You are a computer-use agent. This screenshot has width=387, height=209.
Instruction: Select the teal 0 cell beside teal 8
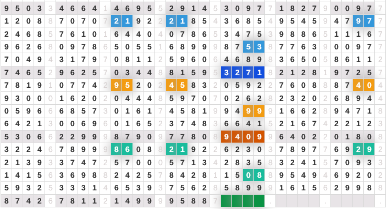pos(248,175)
